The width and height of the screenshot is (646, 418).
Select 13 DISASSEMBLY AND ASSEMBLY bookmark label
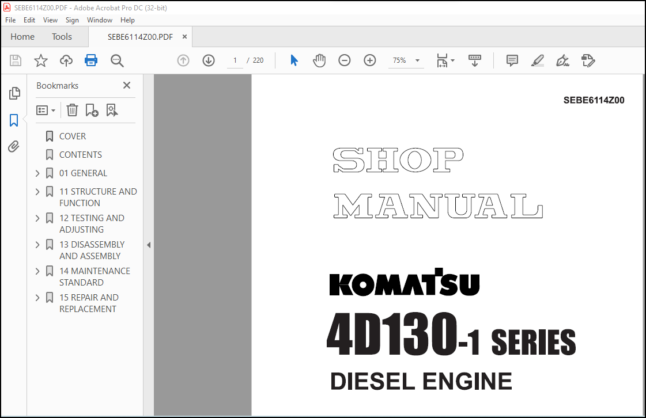click(x=92, y=250)
